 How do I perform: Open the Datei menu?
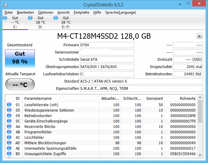coord(8,12)
